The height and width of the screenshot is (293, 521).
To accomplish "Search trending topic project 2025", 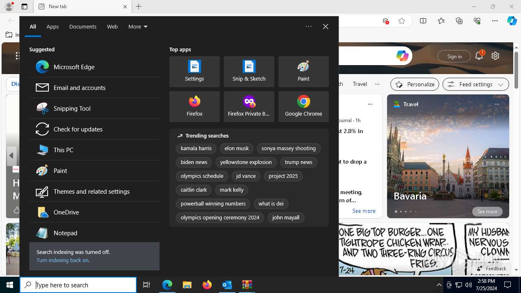I will 283,176.
